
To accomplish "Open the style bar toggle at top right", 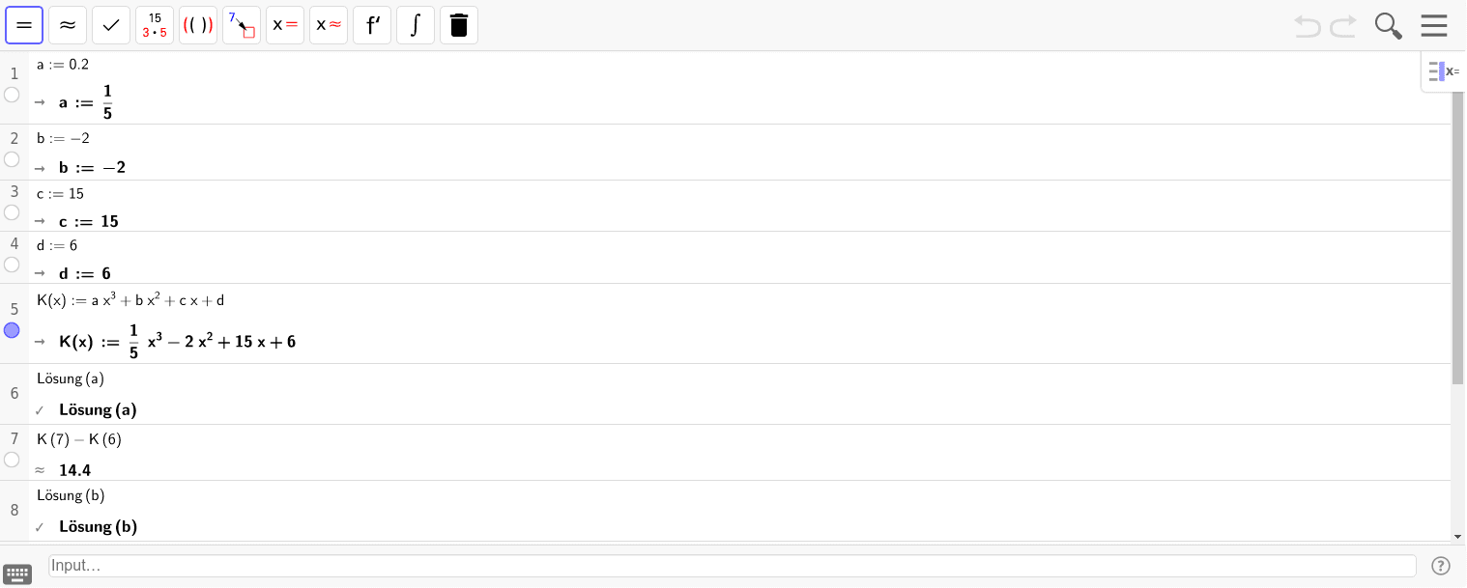I will [1444, 71].
